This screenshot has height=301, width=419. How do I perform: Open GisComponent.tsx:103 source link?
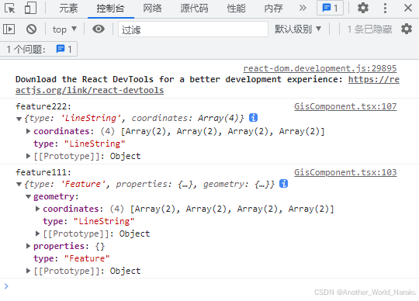tap(345, 172)
